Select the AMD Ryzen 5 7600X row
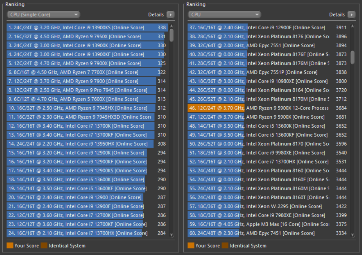The image size is (362, 255). (x=87, y=99)
